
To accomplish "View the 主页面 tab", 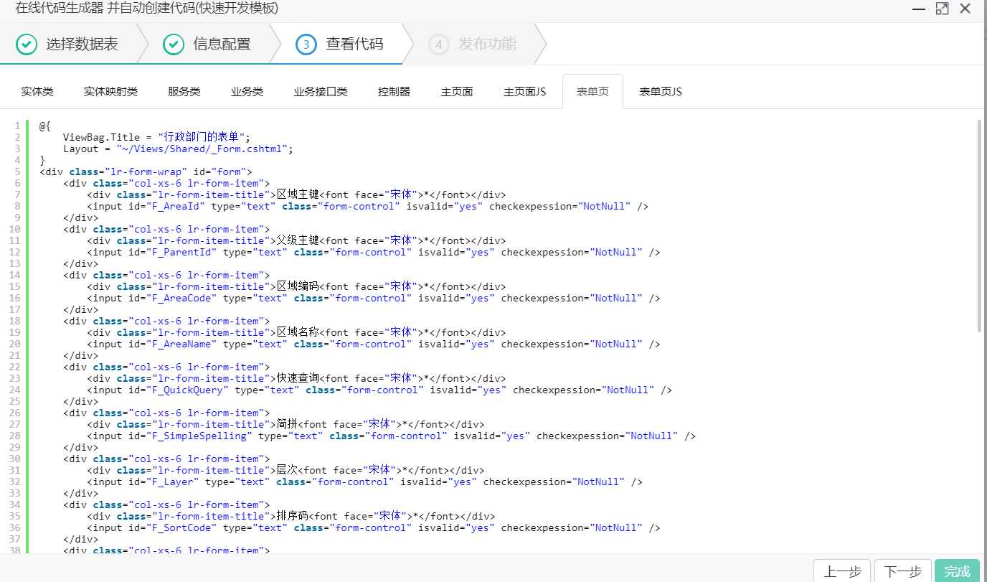I will (x=457, y=92).
